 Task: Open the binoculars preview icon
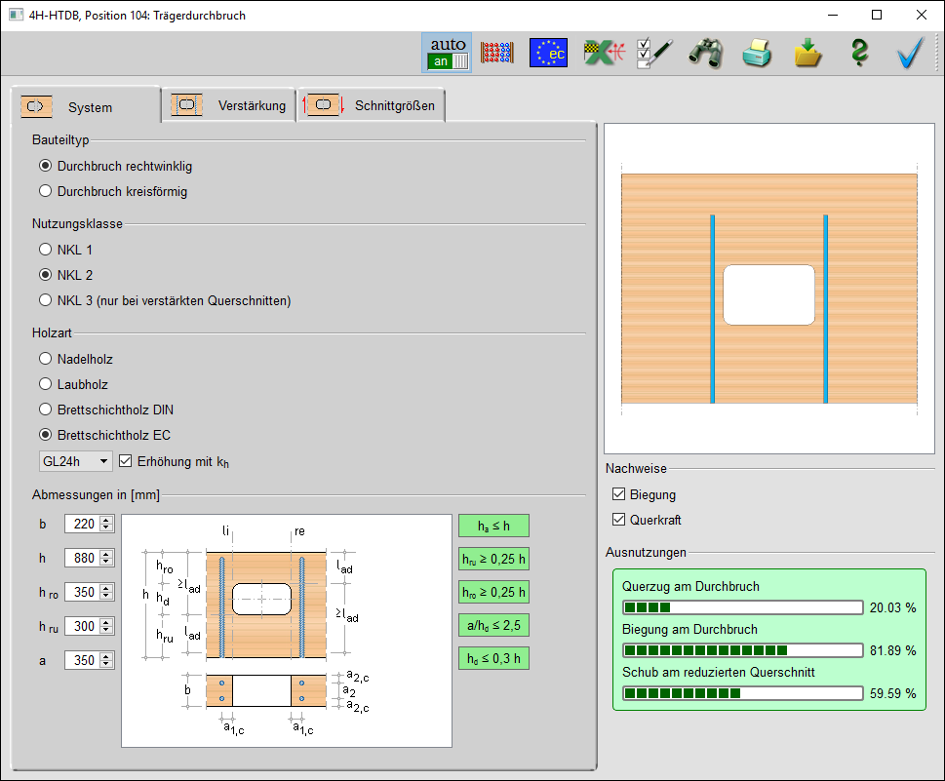click(705, 53)
